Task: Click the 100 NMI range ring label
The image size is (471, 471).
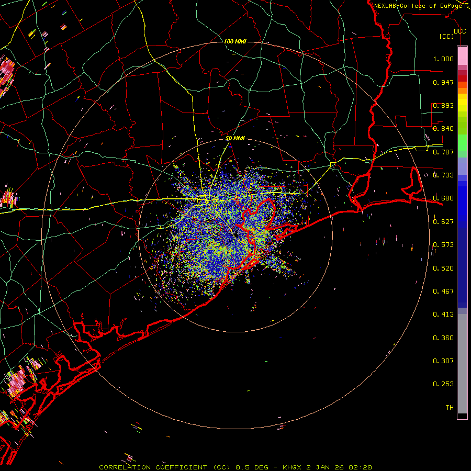Action: (235, 41)
